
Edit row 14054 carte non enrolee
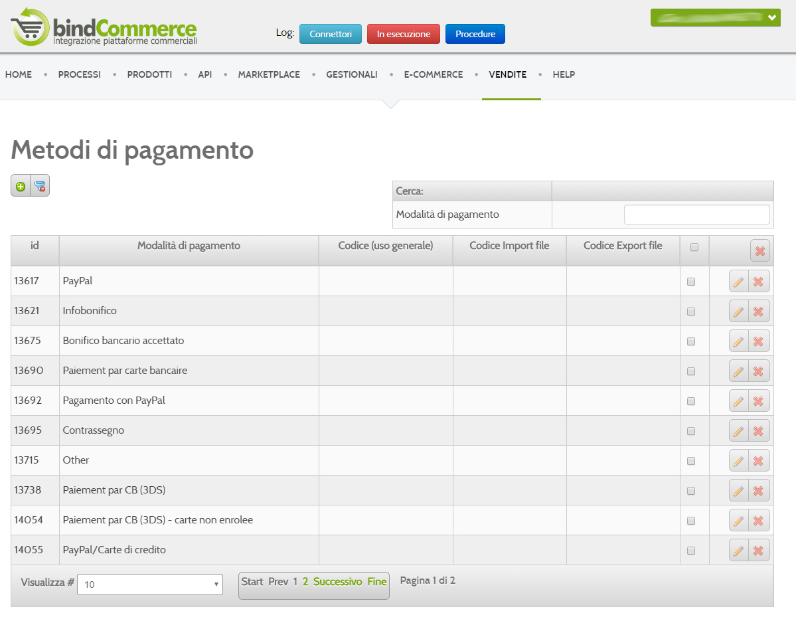pos(739,521)
